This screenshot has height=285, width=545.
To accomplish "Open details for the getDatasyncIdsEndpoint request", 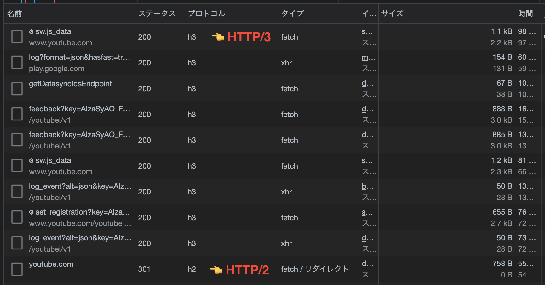I will [x=70, y=84].
